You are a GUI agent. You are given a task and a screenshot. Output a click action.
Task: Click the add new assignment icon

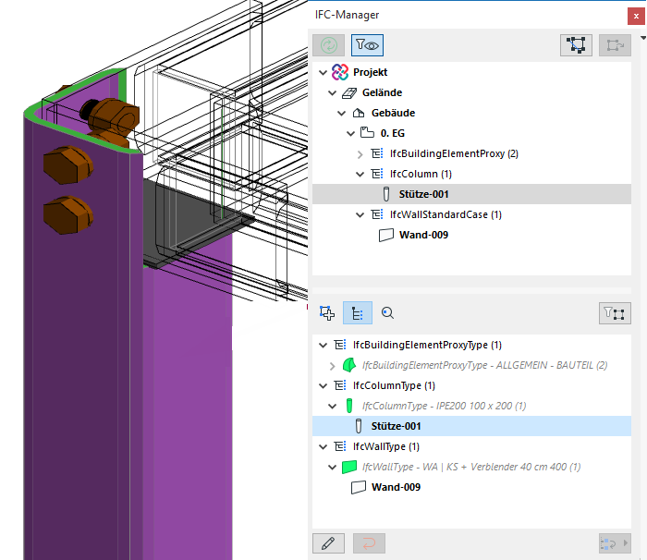coord(327,313)
